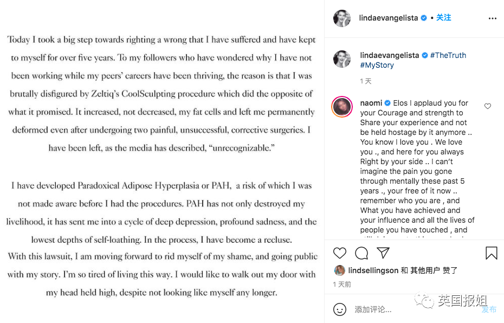
Task: Open lindaevangelista header profile picture
Action: pos(342,18)
